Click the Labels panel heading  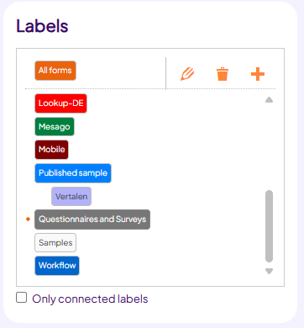[42, 26]
